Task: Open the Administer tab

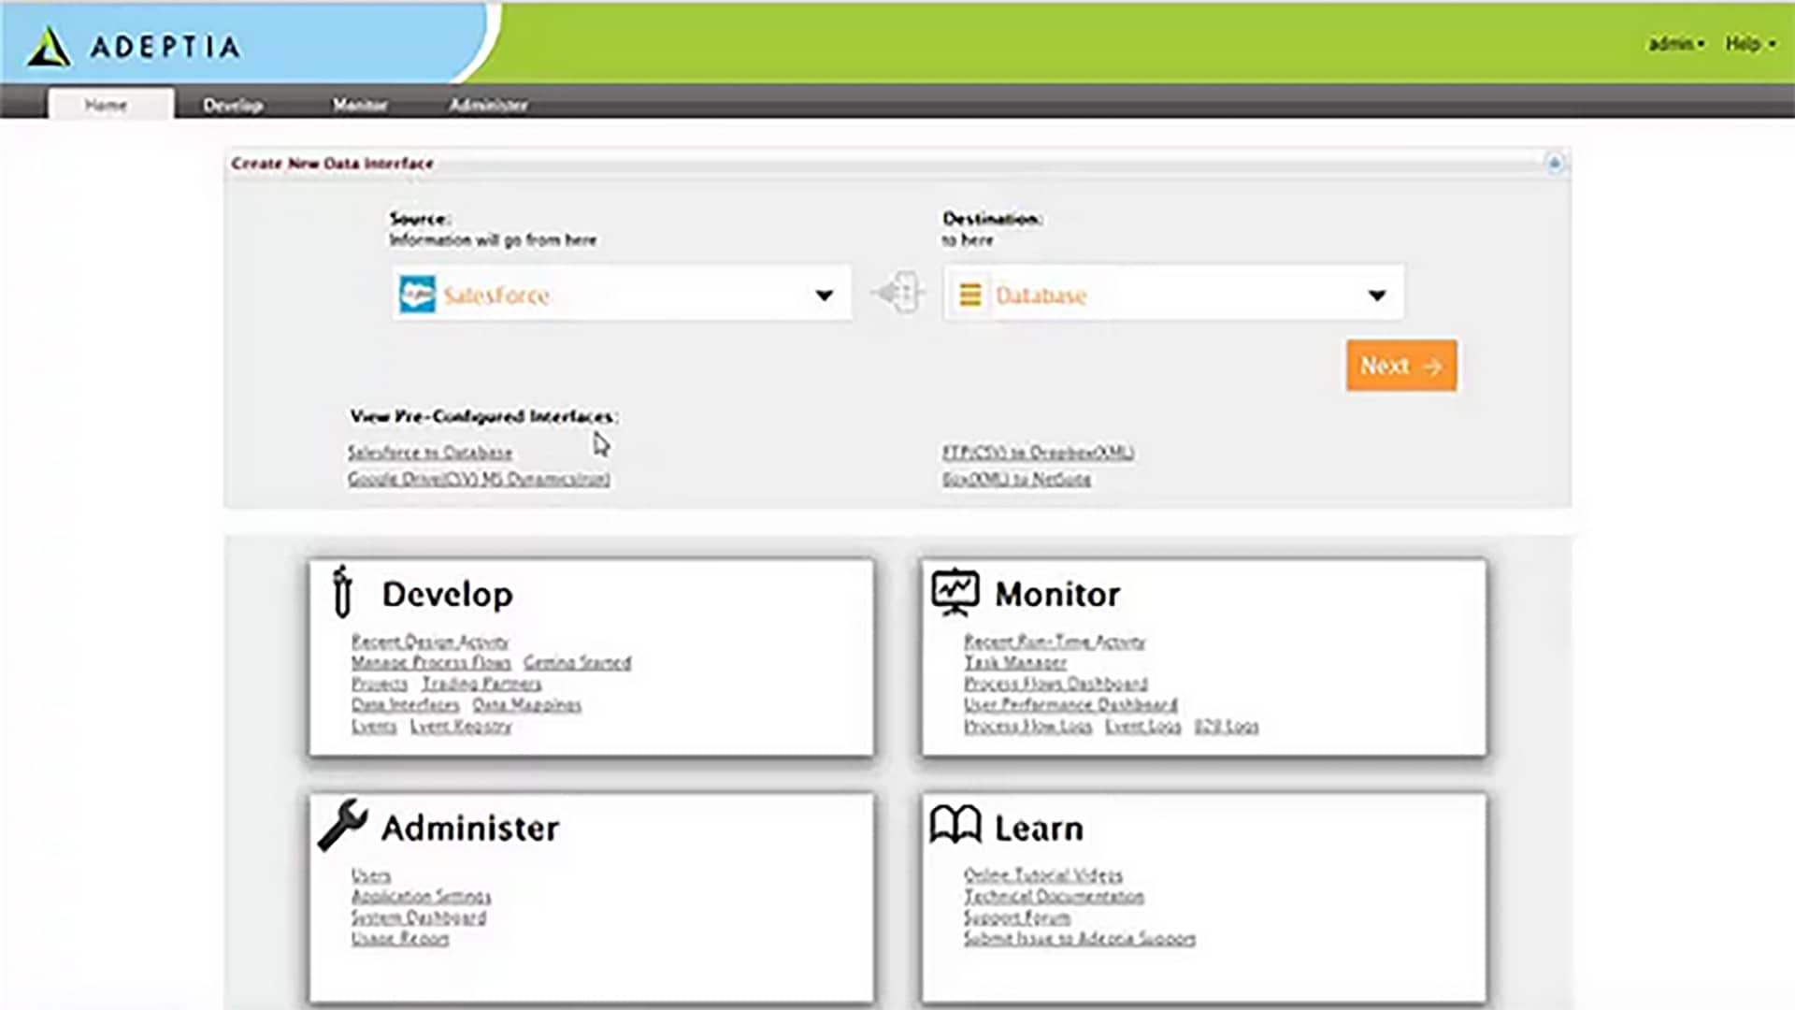Action: (488, 105)
